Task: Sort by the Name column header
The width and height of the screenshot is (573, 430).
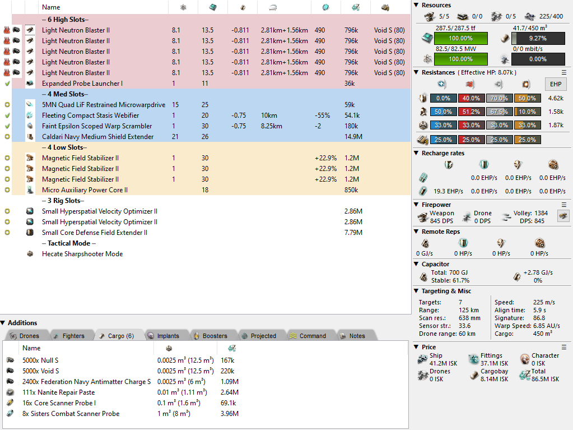Action: pos(51,7)
